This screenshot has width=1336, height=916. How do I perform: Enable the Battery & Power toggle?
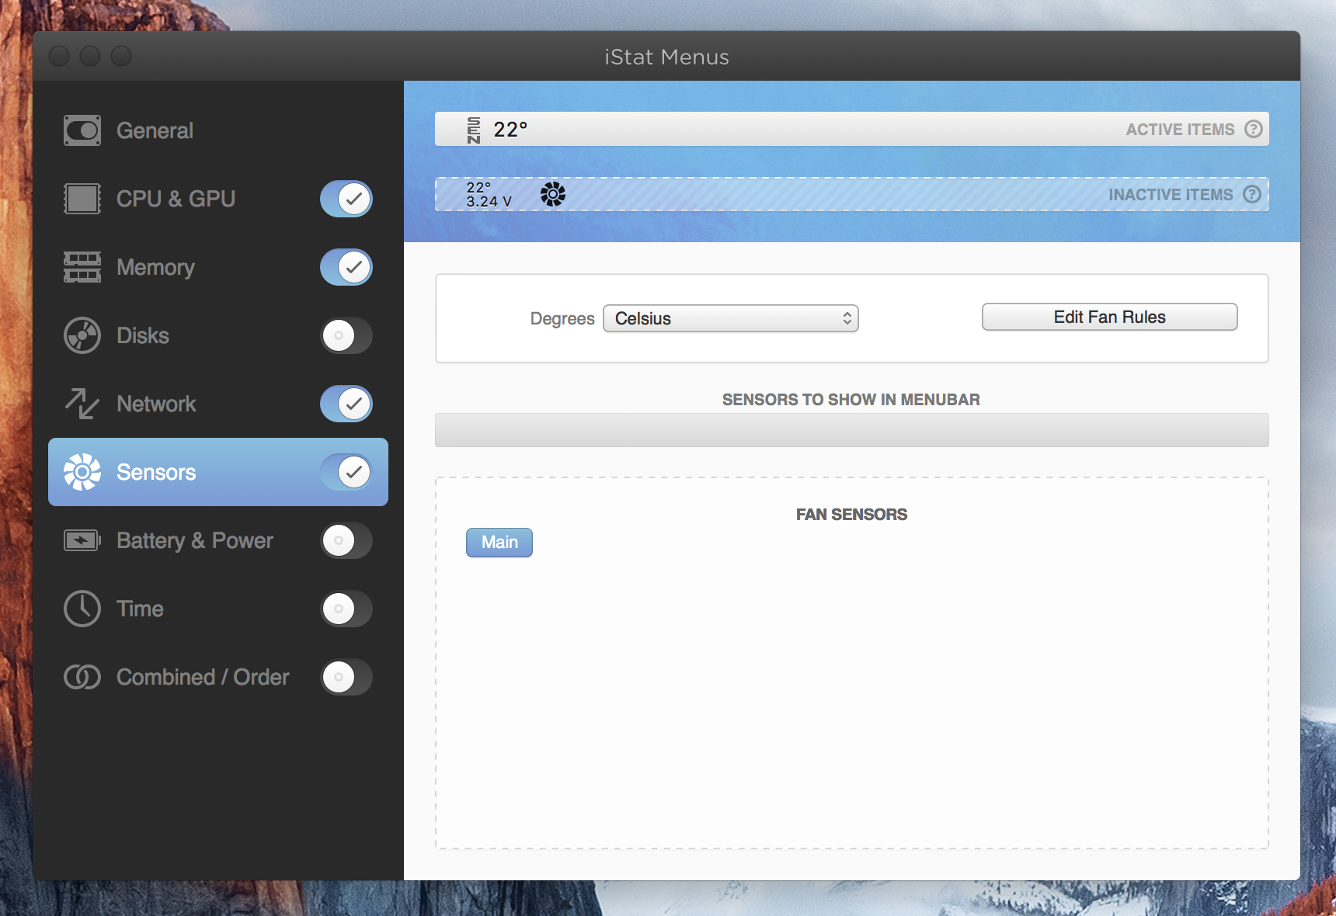(x=346, y=540)
